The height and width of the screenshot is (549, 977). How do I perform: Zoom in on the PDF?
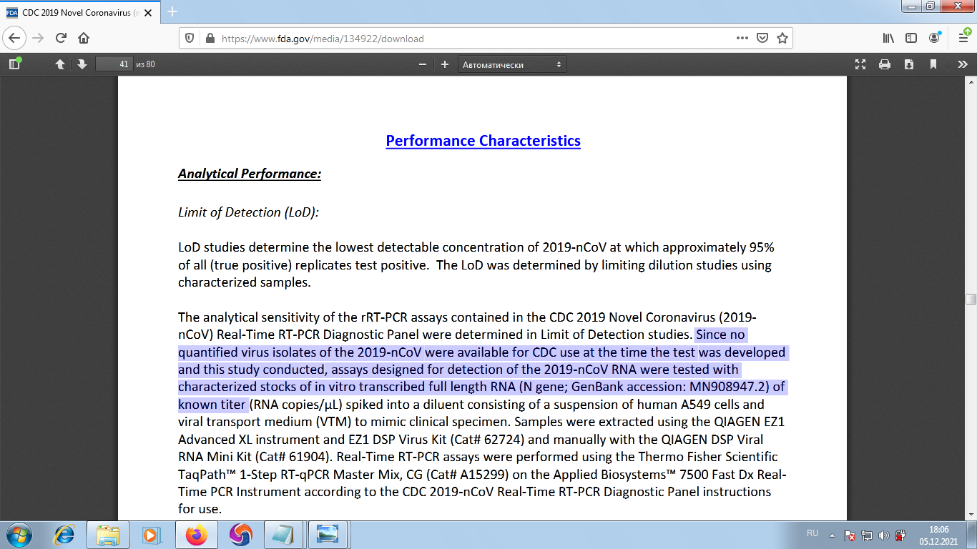coord(444,64)
